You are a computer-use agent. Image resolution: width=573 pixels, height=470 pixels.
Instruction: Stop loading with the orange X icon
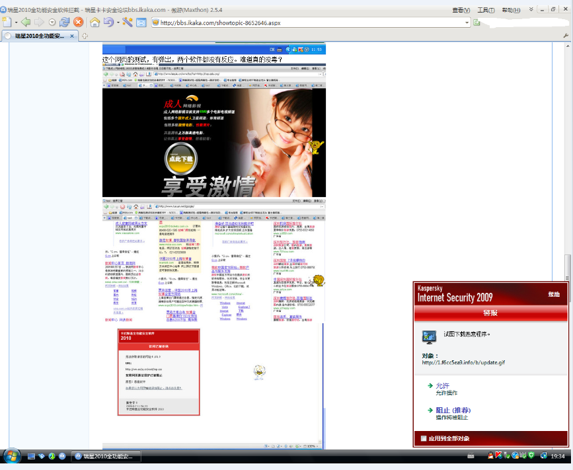pos(78,22)
